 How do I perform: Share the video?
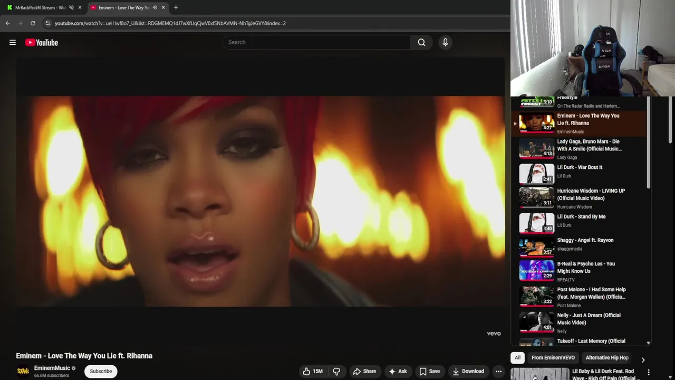tap(364, 371)
